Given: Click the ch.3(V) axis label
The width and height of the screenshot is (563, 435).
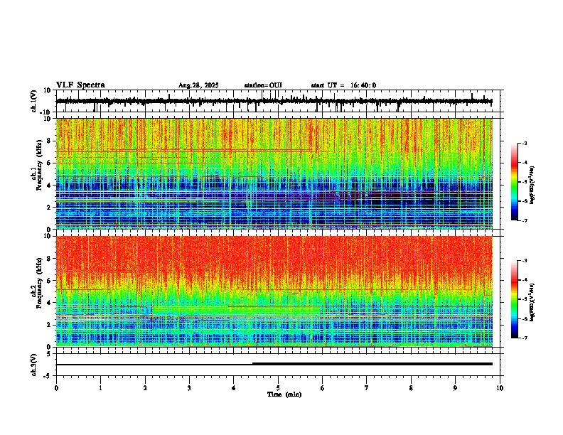Looking at the screenshot, I should coord(34,365).
